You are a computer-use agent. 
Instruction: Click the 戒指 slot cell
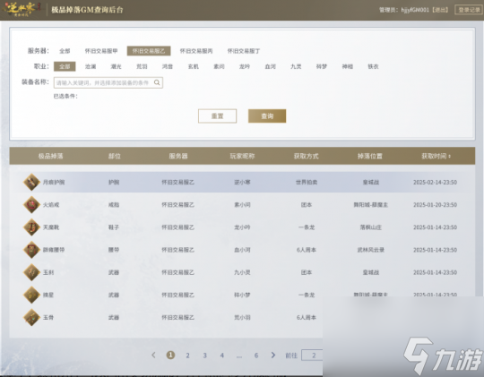(x=114, y=204)
